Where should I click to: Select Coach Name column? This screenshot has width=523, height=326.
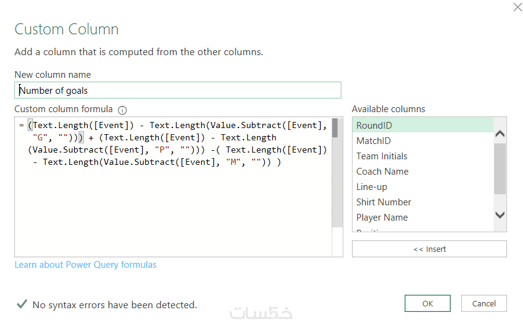click(x=382, y=172)
